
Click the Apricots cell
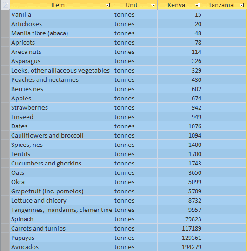pos(61,42)
